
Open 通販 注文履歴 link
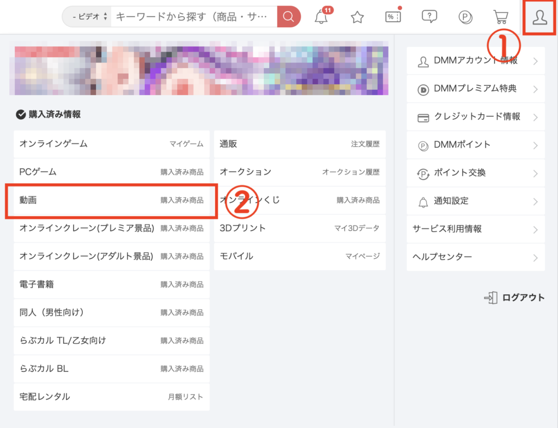click(299, 144)
